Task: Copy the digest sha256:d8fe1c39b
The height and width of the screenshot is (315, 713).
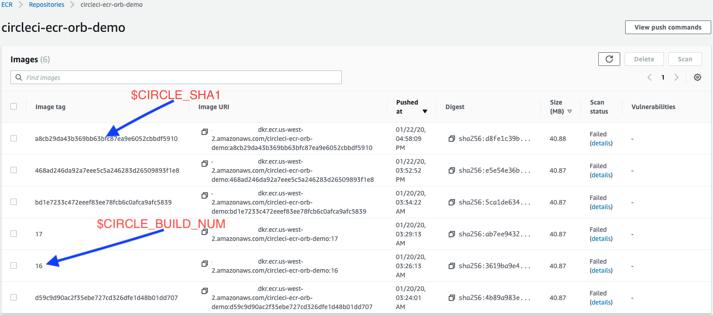Action: (451, 139)
